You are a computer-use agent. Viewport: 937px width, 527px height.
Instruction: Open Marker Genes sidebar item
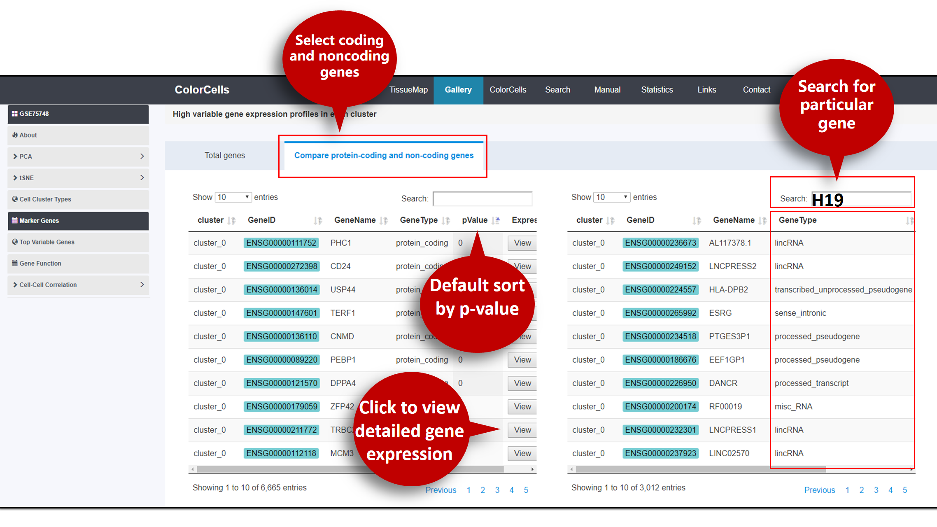coord(78,221)
